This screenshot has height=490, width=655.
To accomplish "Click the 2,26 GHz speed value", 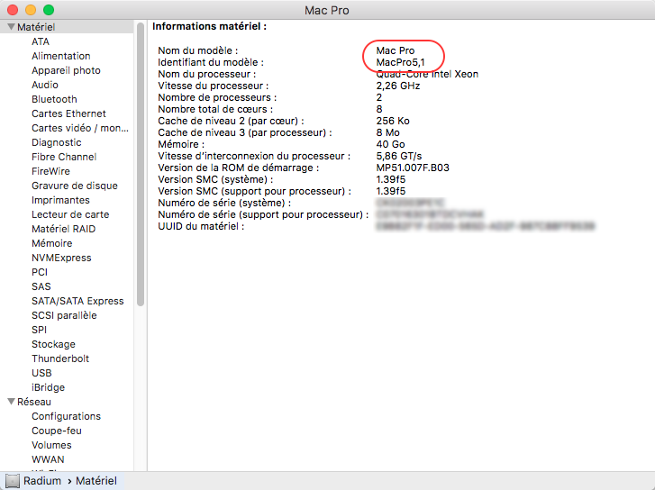I will [397, 86].
